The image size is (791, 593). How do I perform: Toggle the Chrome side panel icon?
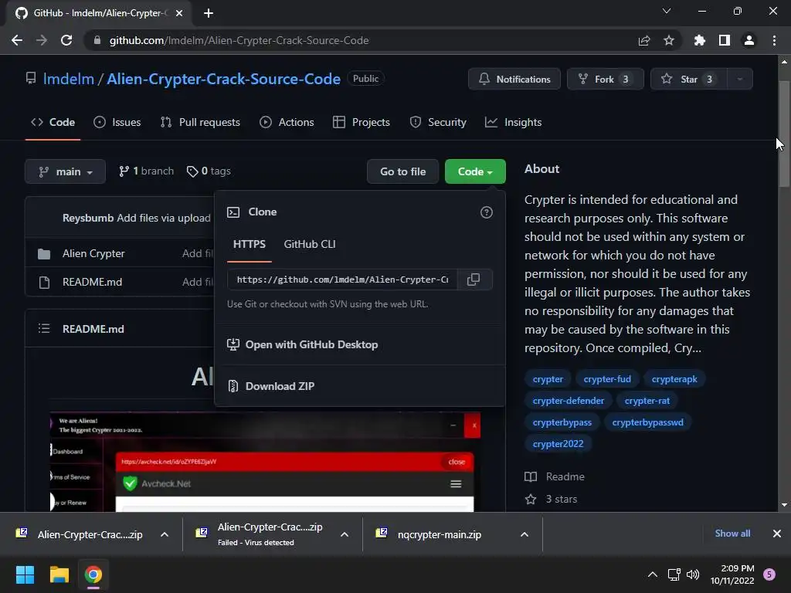(725, 40)
